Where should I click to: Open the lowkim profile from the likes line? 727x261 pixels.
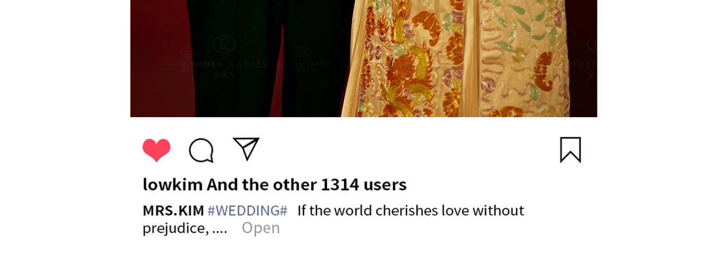[x=173, y=184]
